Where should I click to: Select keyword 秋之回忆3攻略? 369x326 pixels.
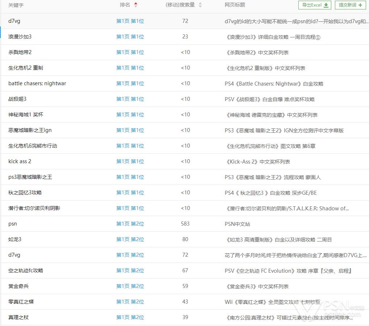(25, 193)
